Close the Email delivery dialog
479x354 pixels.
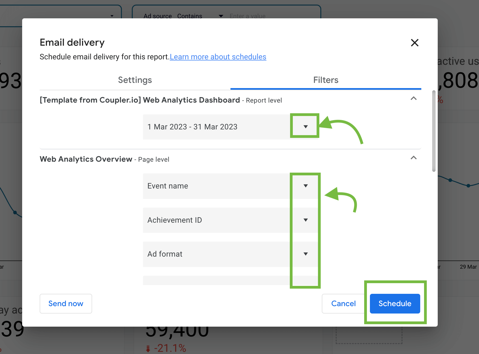pos(414,43)
